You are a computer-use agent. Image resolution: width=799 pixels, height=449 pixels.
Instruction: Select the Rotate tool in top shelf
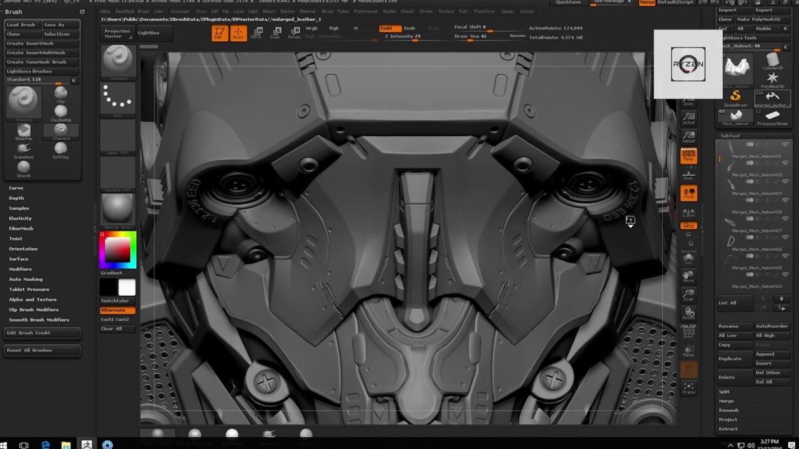[294, 34]
